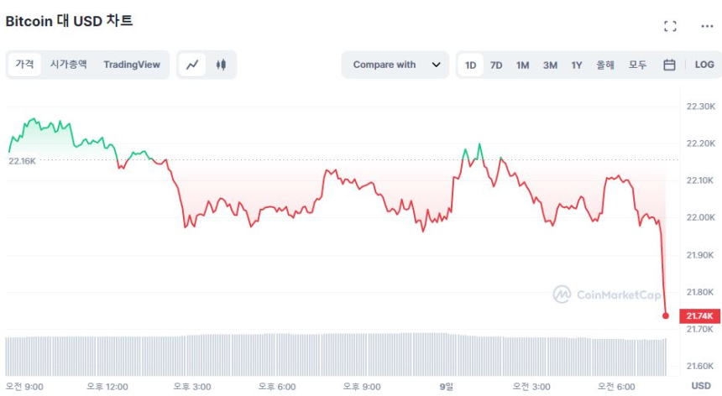Switch to line chart view
The height and width of the screenshot is (396, 722).
(x=193, y=65)
